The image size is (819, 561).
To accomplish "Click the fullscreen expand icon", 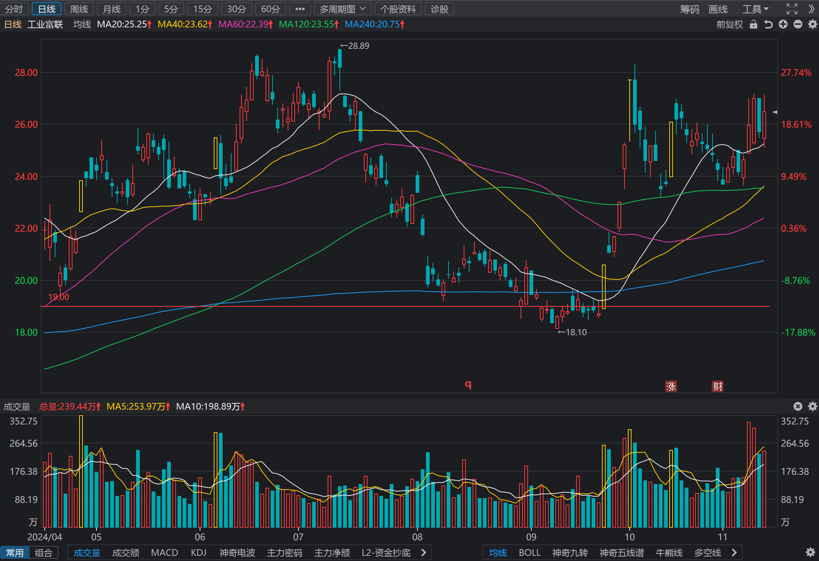I will (792, 9).
